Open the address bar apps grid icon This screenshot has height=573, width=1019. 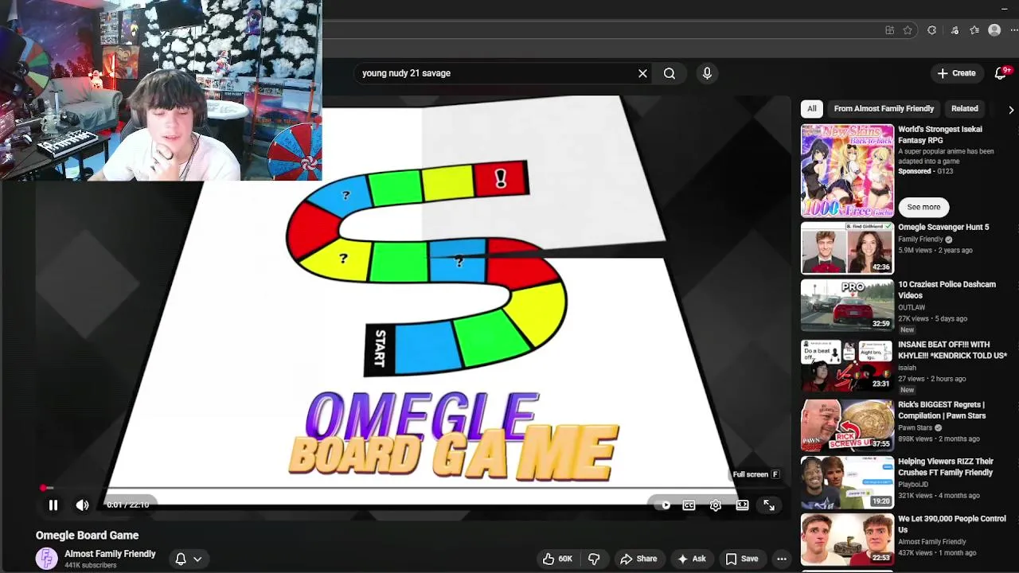889,30
